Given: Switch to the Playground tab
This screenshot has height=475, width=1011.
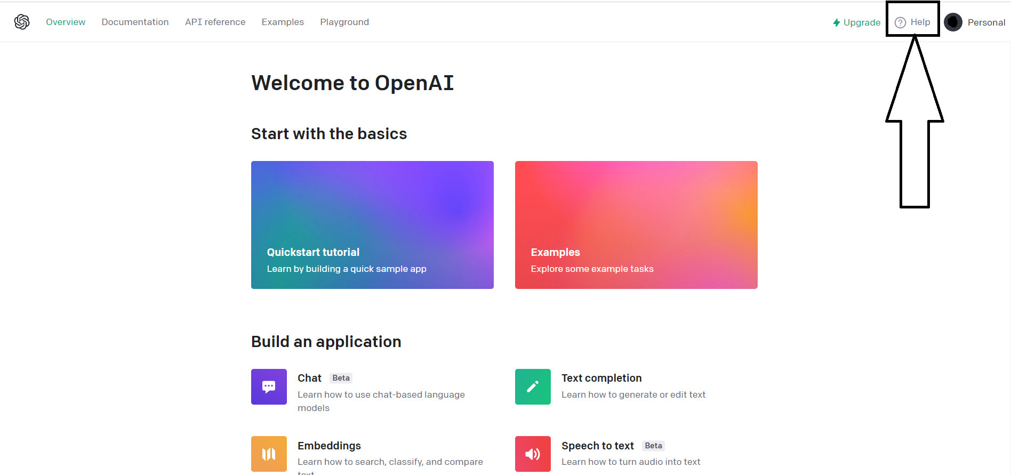Looking at the screenshot, I should click(344, 22).
